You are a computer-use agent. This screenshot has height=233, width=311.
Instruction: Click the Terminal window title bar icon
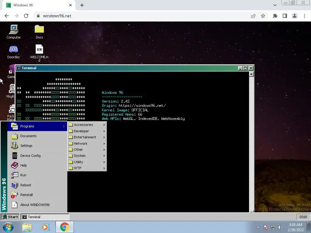[19, 68]
